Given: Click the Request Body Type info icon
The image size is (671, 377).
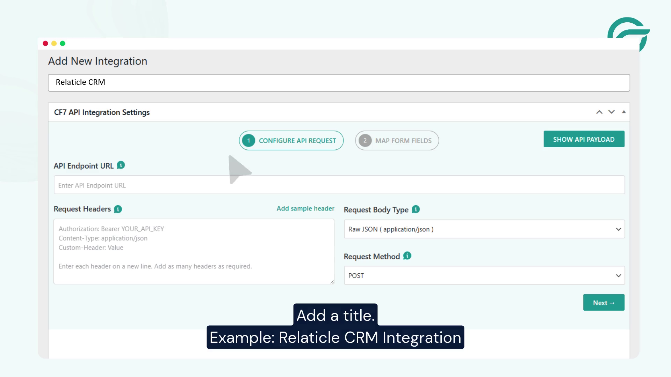Looking at the screenshot, I should click(416, 209).
